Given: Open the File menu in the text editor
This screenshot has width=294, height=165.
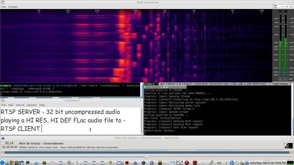Looking at the screenshot, I should point(4,105).
